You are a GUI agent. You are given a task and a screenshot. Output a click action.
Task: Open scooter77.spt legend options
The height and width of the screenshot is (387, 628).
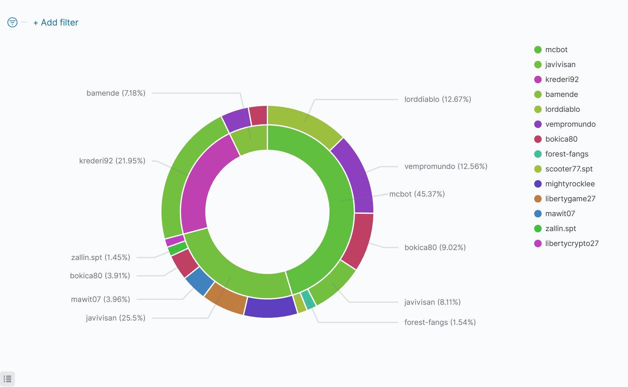569,169
